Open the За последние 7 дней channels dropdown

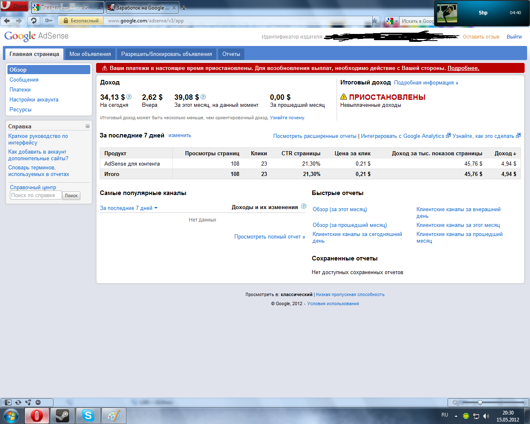(129, 208)
